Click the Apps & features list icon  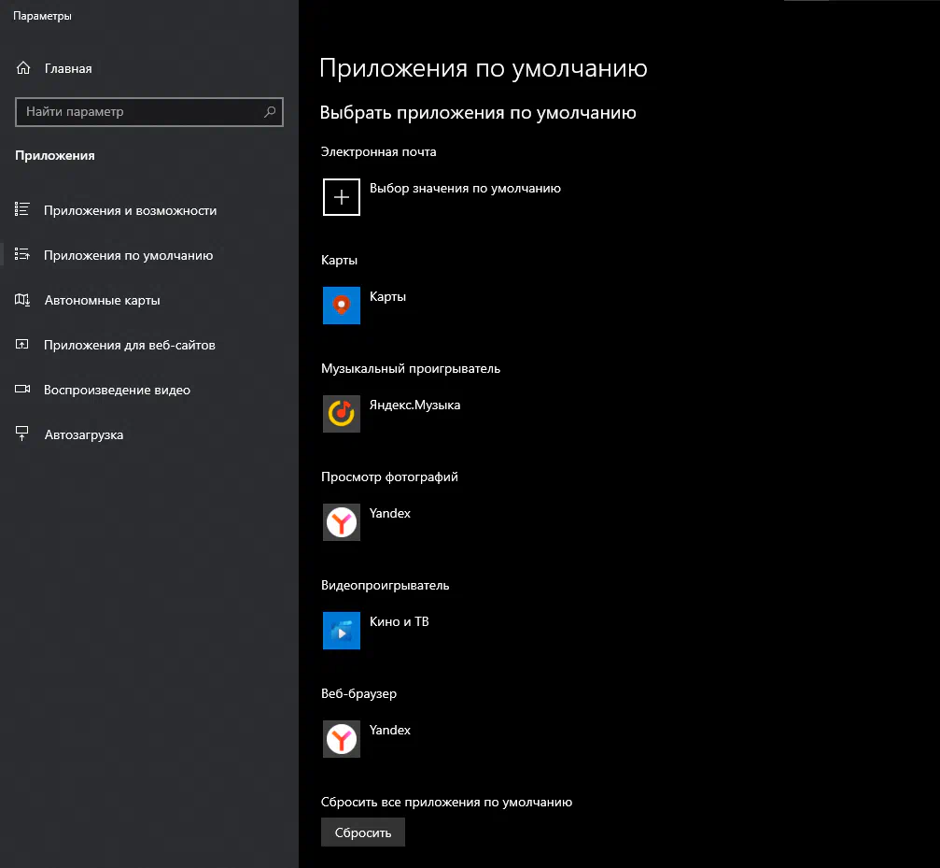click(x=22, y=209)
